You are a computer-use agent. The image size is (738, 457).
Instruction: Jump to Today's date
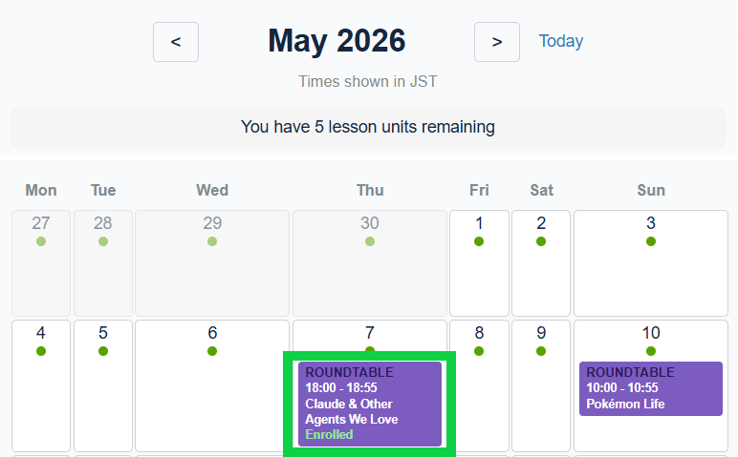(x=561, y=41)
